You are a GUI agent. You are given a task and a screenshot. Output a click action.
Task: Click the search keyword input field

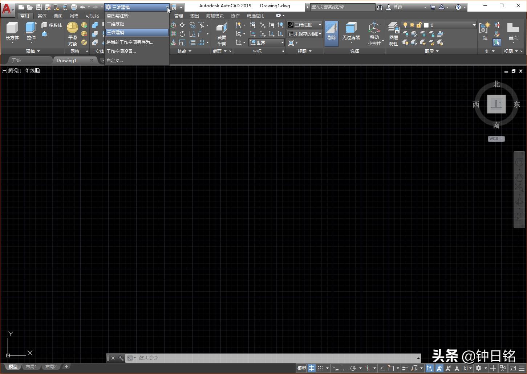[342, 7]
